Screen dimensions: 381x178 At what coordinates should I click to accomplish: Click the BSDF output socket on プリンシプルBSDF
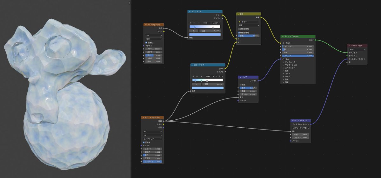pos(315,40)
